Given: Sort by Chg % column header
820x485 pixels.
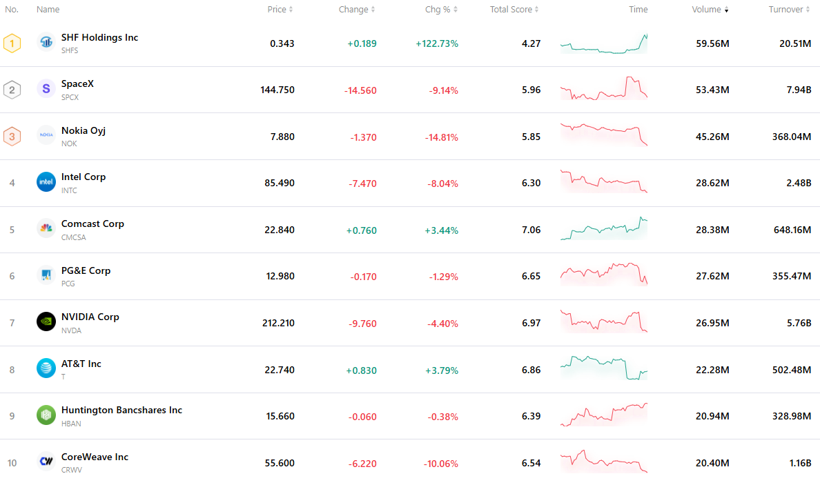Looking at the screenshot, I should 441,10.
